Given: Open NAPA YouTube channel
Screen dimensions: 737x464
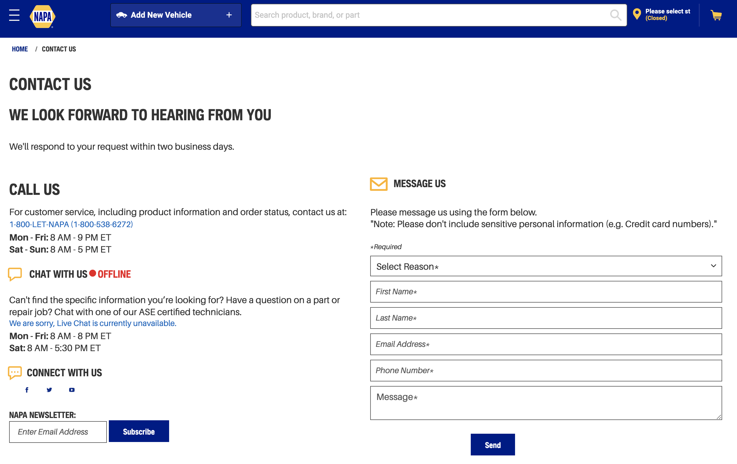Looking at the screenshot, I should (x=72, y=390).
